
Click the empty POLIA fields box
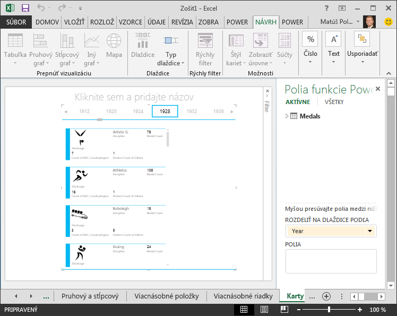331,261
